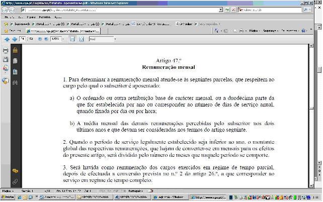Screen dimensions: 323x202
Task: Click the folder window taskbar button
Action: (94, 197)
